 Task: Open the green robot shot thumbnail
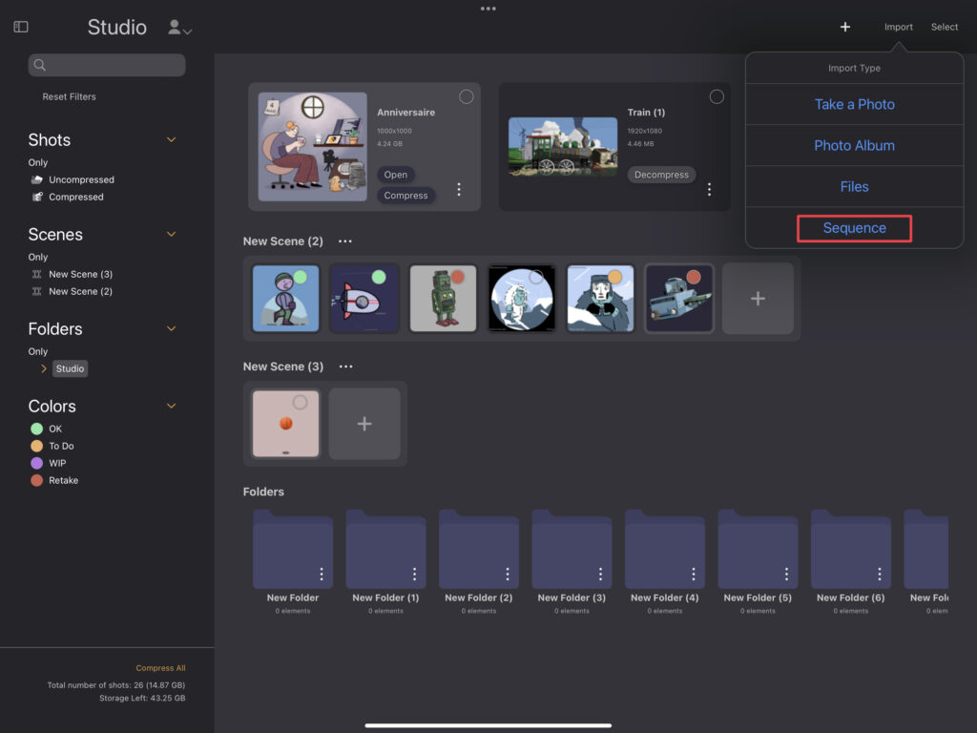[x=443, y=299]
